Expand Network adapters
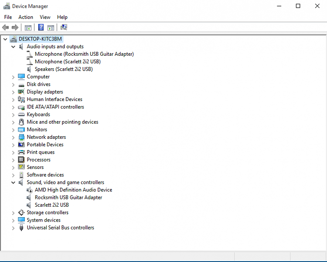The height and width of the screenshot is (262, 327). [x=13, y=138]
